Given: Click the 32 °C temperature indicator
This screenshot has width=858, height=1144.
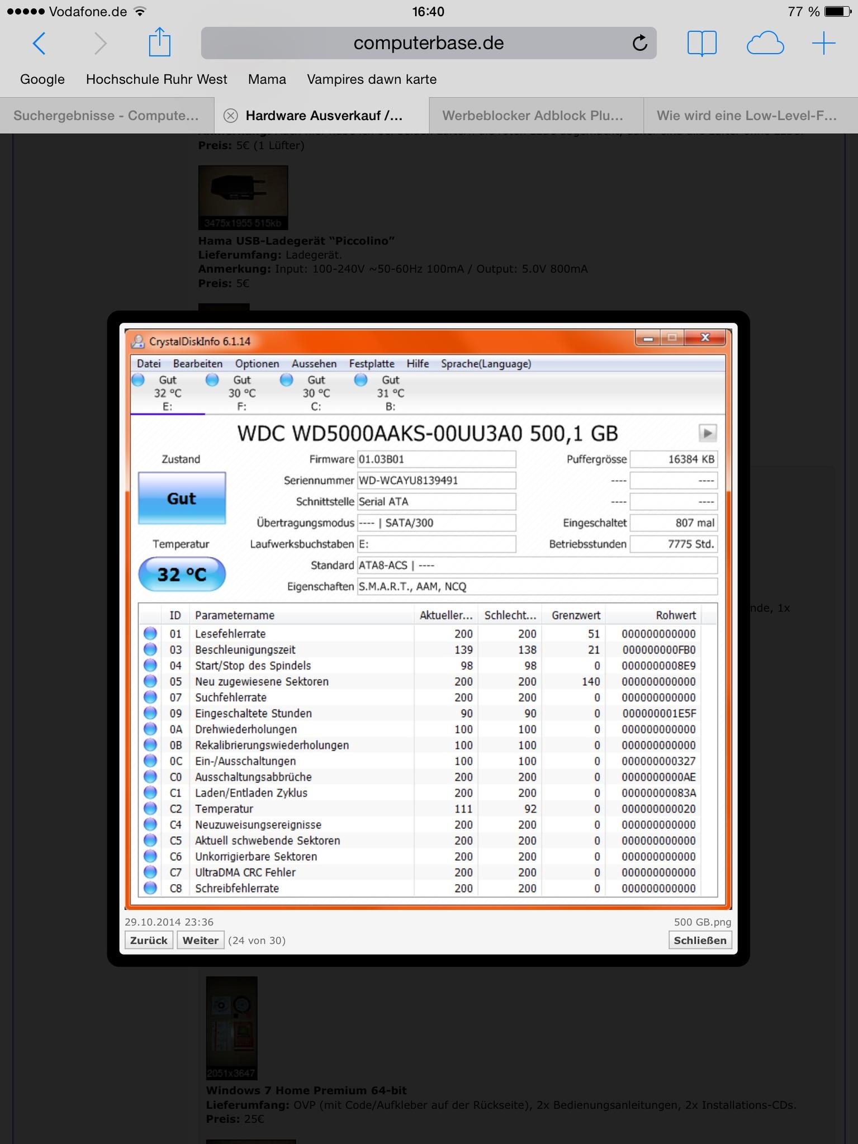Looking at the screenshot, I should tap(182, 575).
